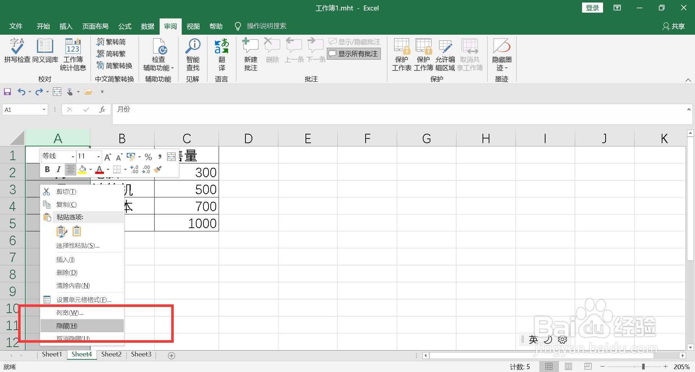The image size is (695, 372).
Task: Toggle Italic in the mini toolbar
Action: (x=58, y=169)
